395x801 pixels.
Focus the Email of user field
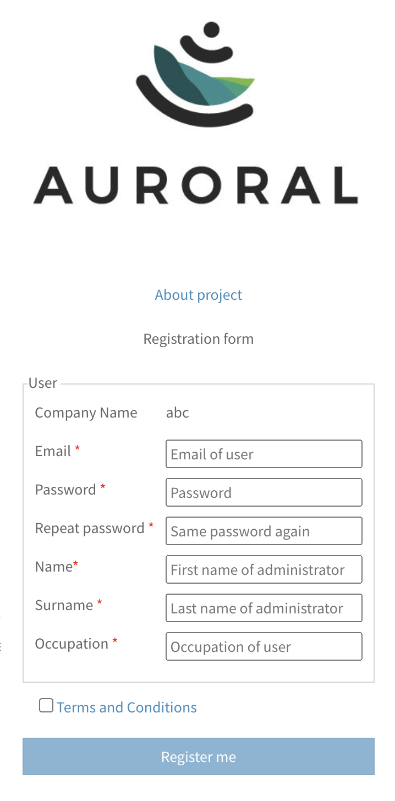[x=264, y=454]
